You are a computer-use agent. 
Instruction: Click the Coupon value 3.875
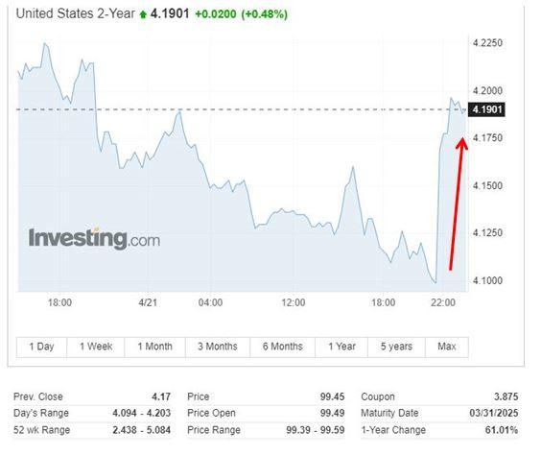pos(506,397)
